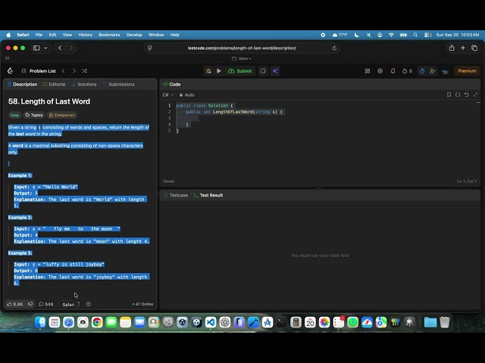Screen dimensions: 485x363
Task: Click the invite user icon
Action: coord(433,71)
